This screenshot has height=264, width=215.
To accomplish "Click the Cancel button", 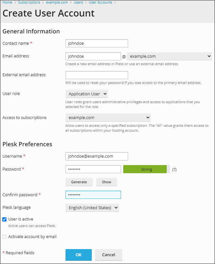I will pyautogui.click(x=108, y=255).
